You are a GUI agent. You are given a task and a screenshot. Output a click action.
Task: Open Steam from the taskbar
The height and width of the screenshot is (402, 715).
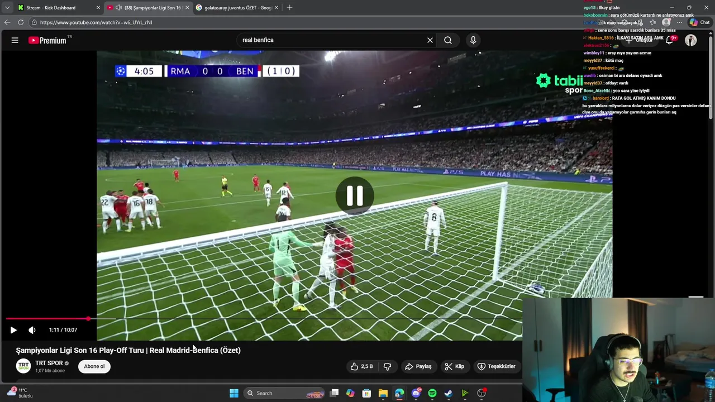(x=449, y=393)
